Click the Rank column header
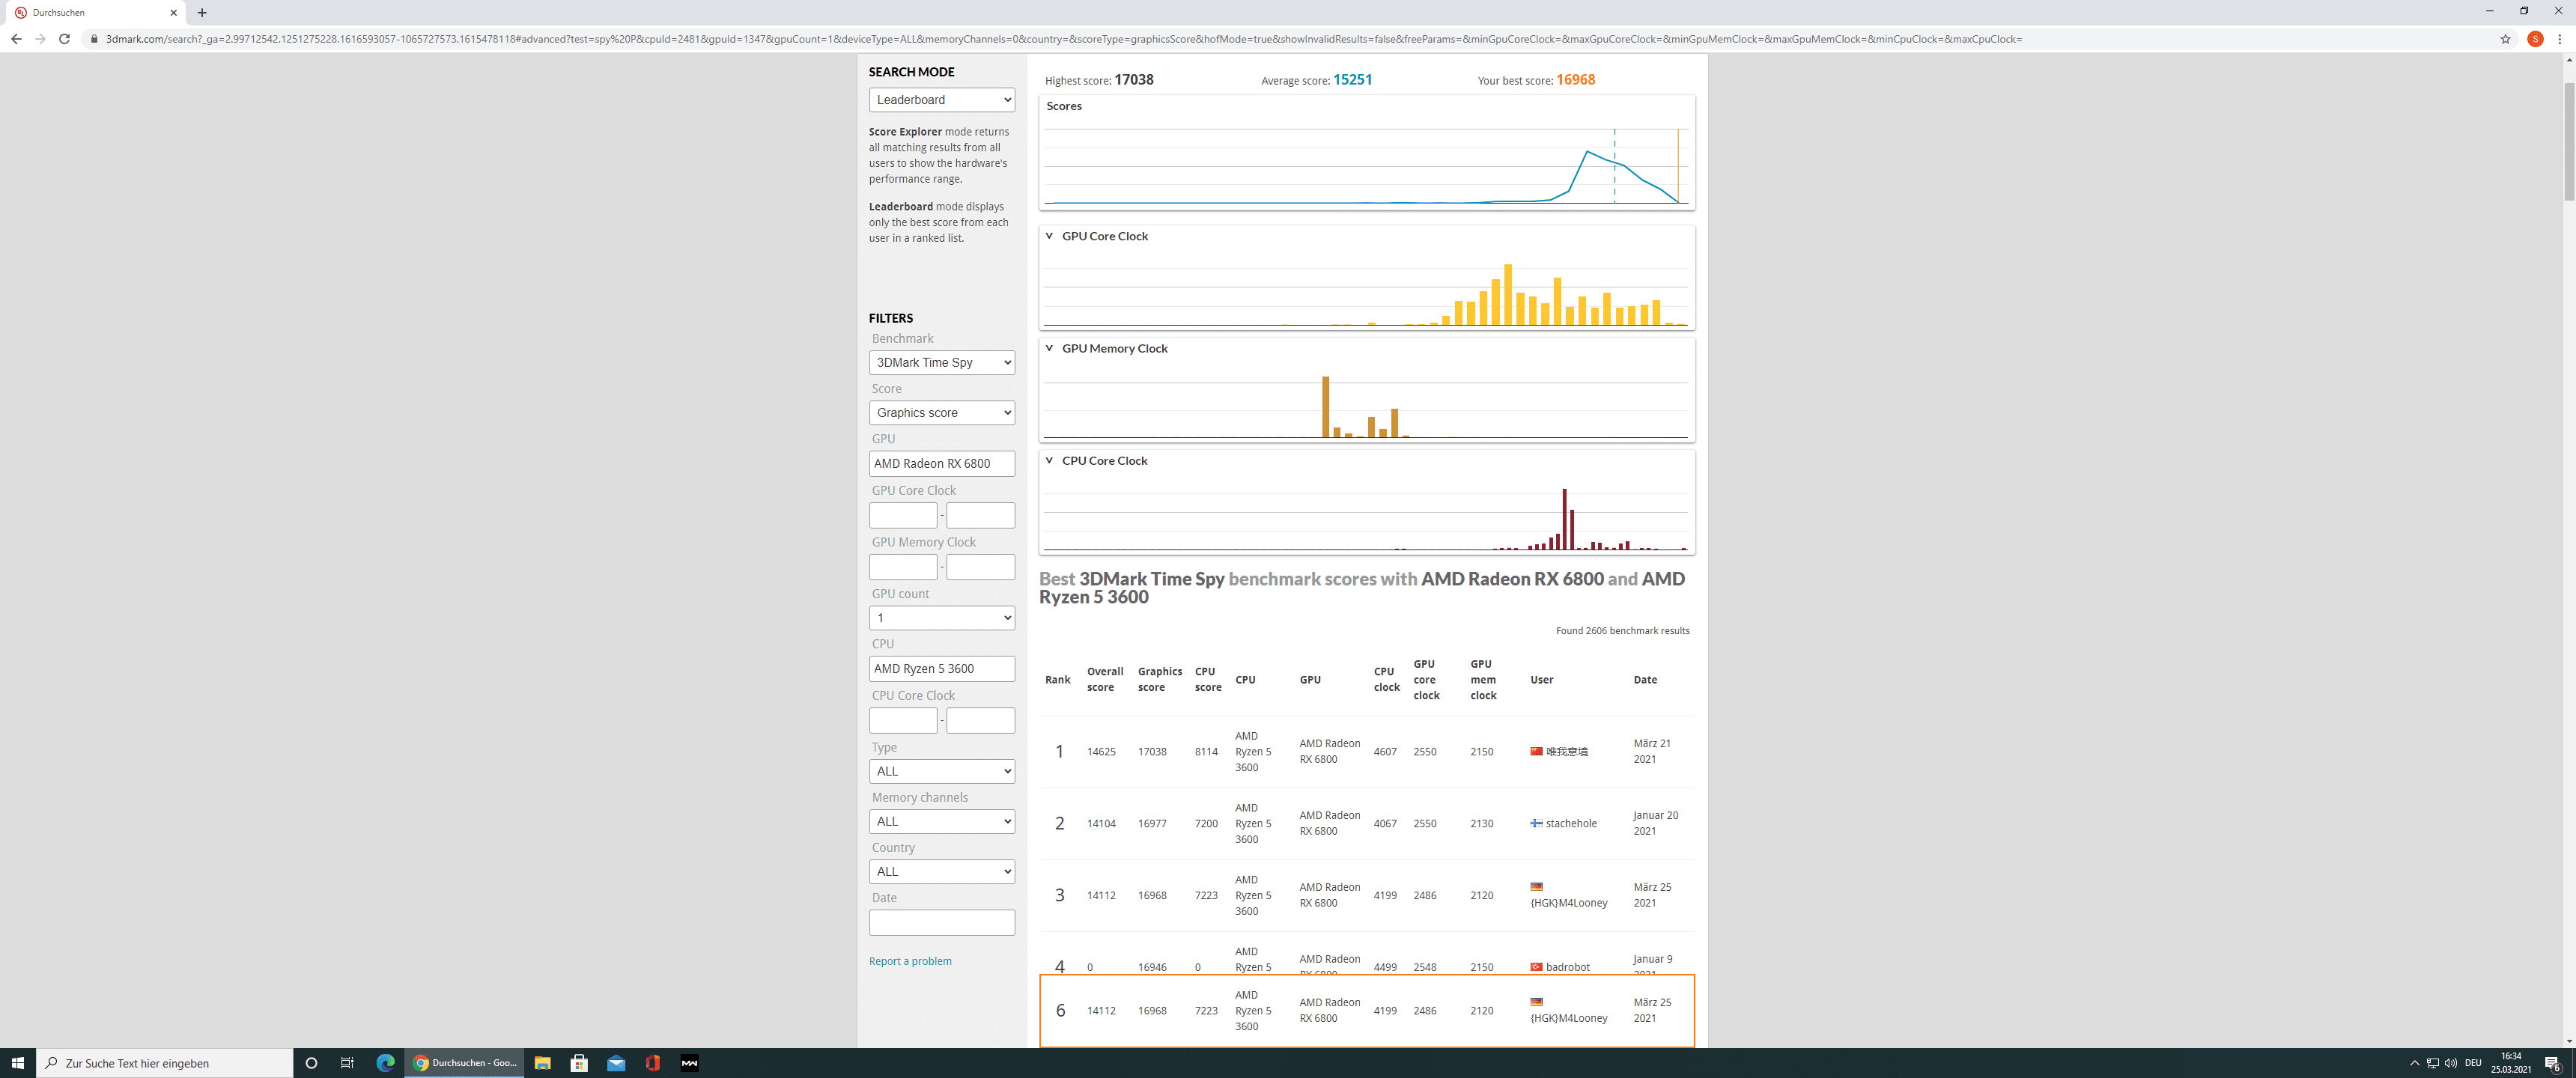The width and height of the screenshot is (2576, 1078). click(1057, 679)
